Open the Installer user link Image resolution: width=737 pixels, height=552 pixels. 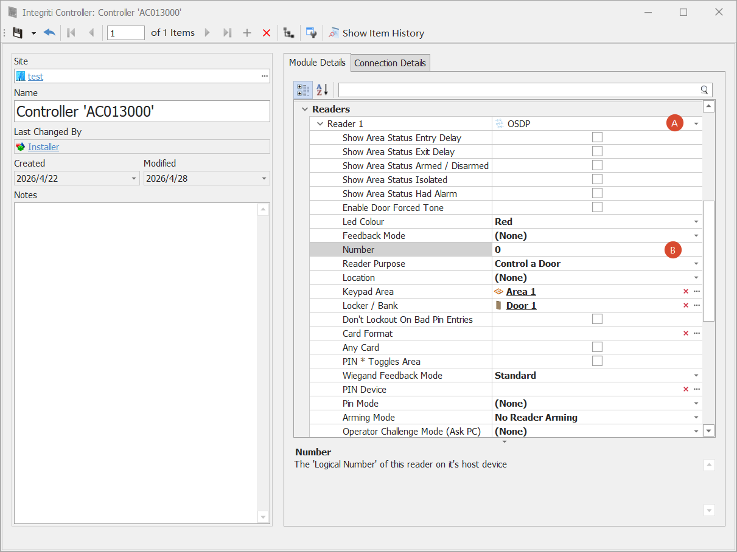tap(43, 147)
